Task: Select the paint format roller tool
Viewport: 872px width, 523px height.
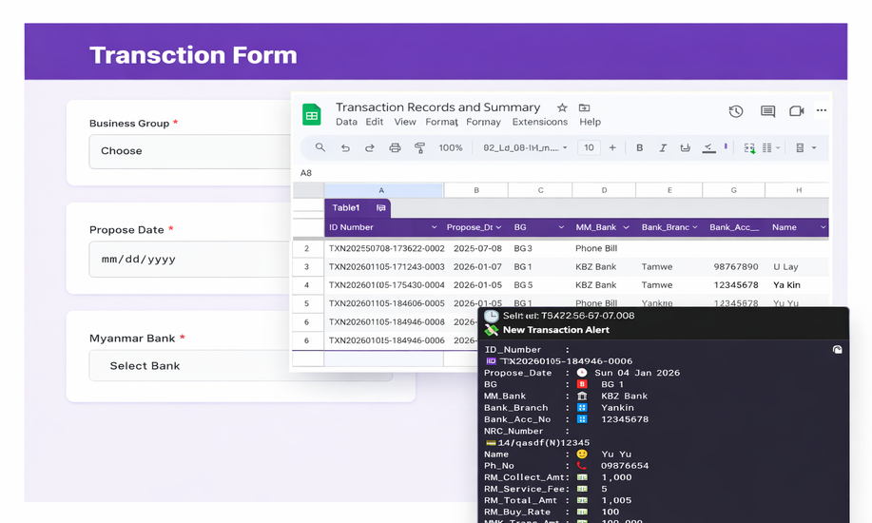Action: 420,148
